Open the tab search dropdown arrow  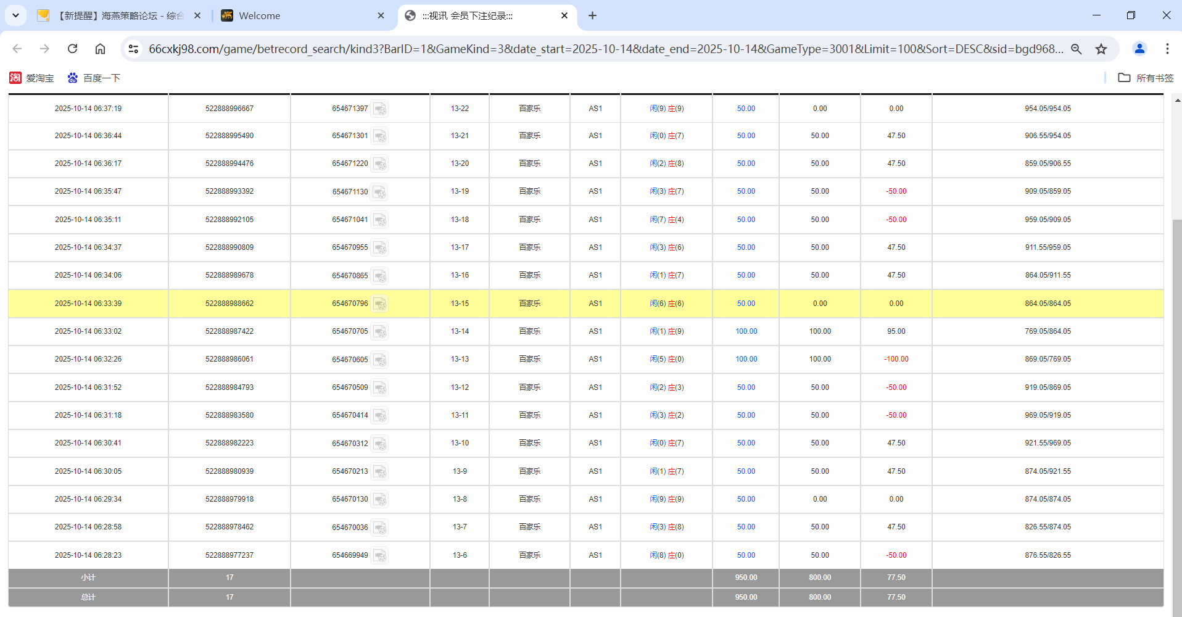pos(15,15)
